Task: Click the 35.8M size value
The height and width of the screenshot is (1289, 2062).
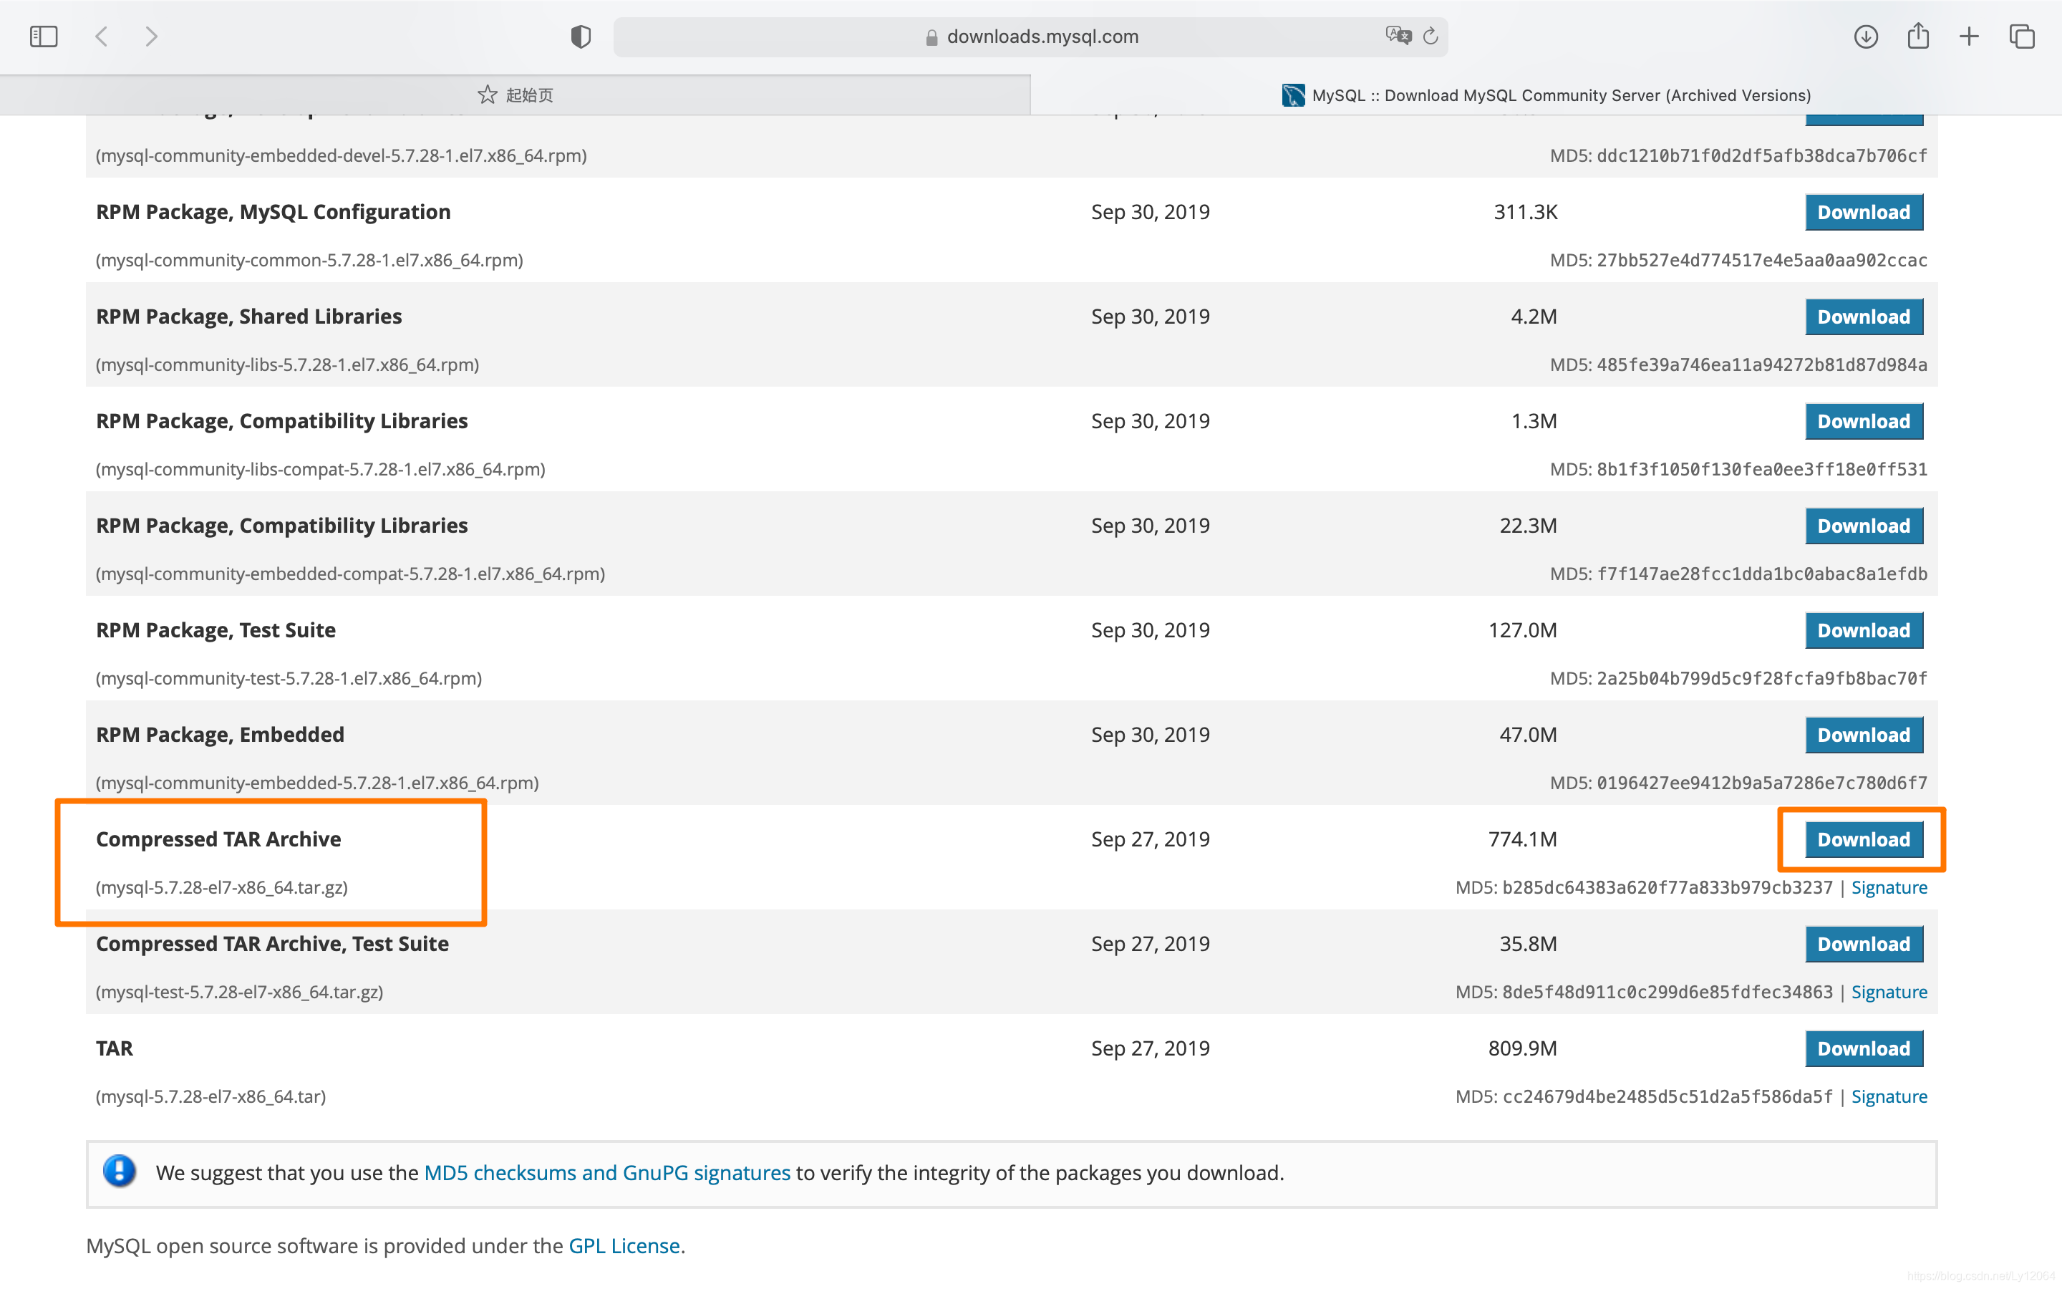Action: (1528, 944)
